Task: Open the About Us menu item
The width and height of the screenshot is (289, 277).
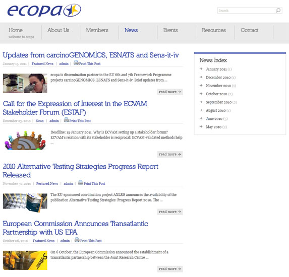Action: pos(58,30)
